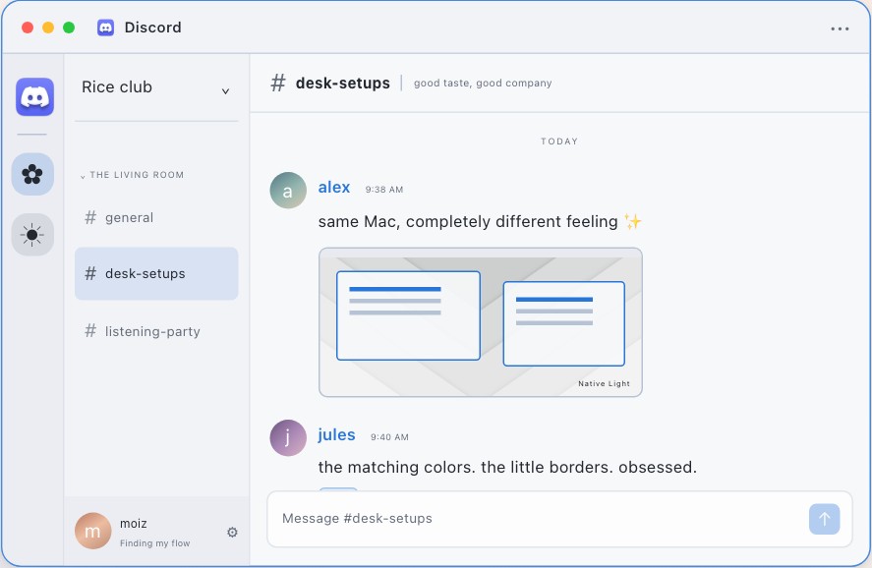Viewport: 872px width, 568px height.
Task: Click the desk-setups channel title in header
Action: [342, 83]
